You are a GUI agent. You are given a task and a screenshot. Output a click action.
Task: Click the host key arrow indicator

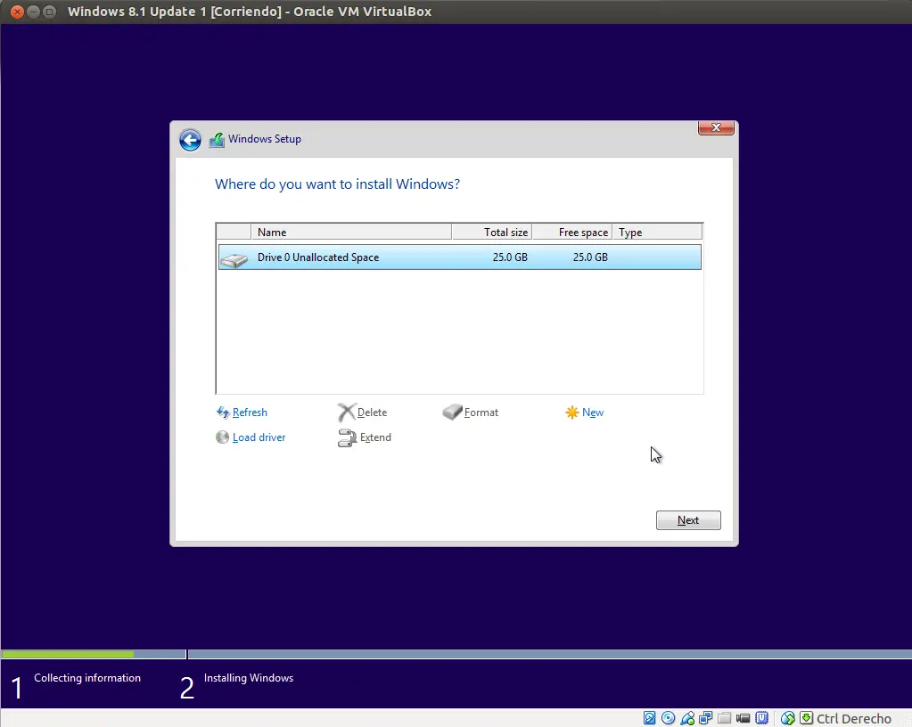coord(806,718)
